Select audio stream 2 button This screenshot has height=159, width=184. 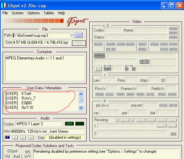coord(15,137)
